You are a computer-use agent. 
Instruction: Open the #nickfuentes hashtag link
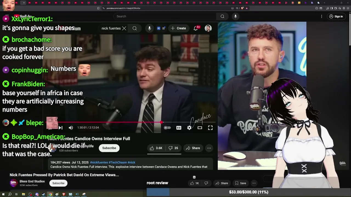click(x=99, y=163)
